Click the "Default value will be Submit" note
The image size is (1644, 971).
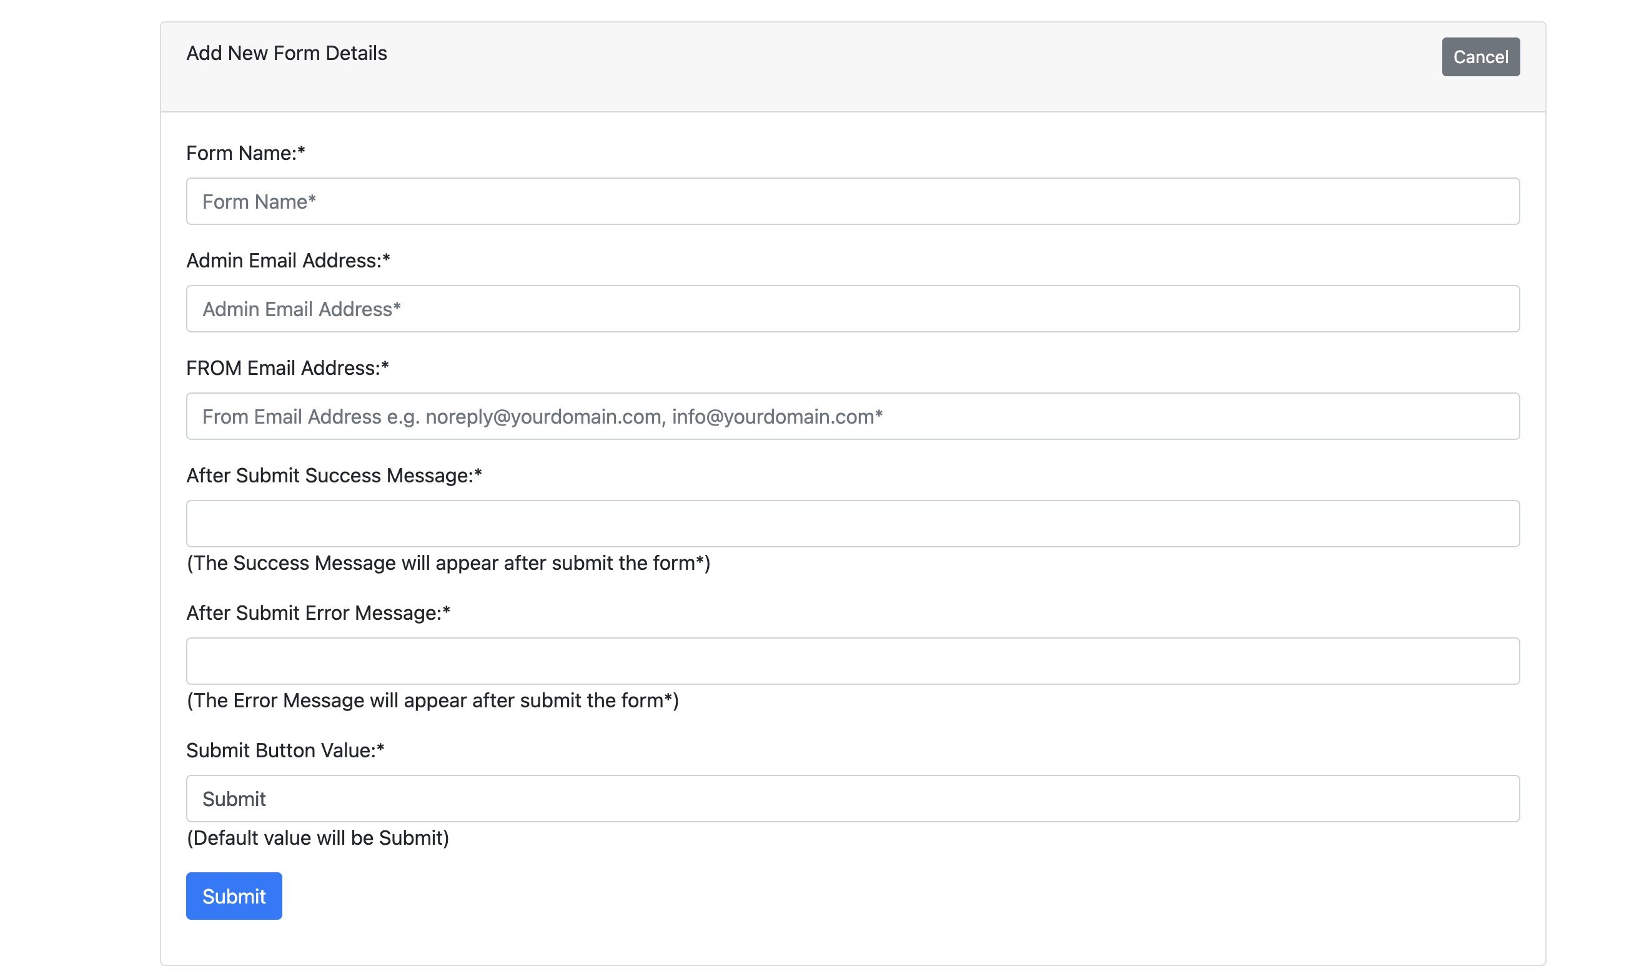coord(318,837)
